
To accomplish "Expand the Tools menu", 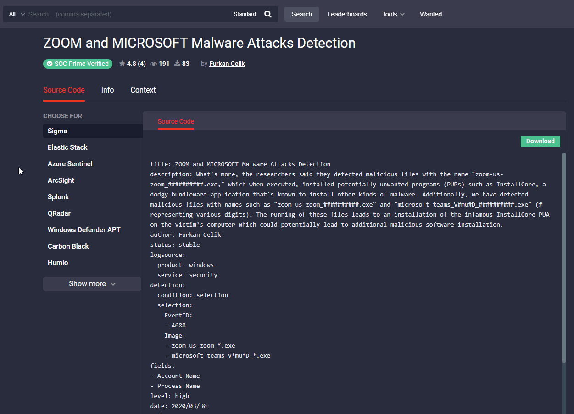I will (x=393, y=14).
